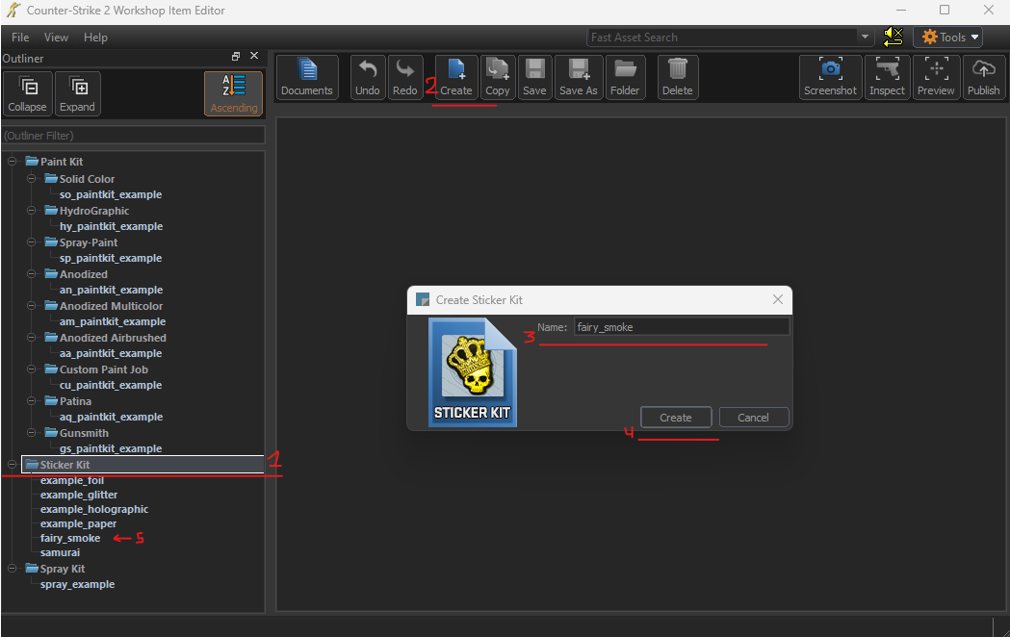Click the Copy toolbar icon
1010x637 pixels.
click(497, 77)
